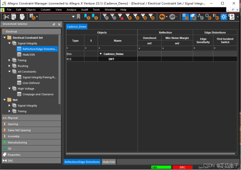Open the Properties section
241x170 pixels.
(x=31, y=155)
